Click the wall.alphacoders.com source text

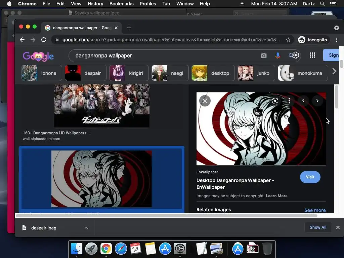pos(41,139)
